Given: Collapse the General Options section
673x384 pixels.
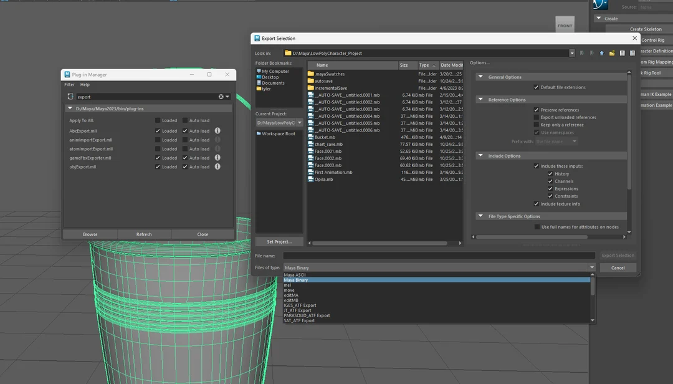Looking at the screenshot, I should (479, 76).
